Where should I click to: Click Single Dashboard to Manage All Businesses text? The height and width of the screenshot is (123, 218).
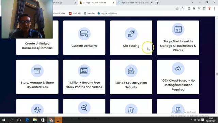178,46
